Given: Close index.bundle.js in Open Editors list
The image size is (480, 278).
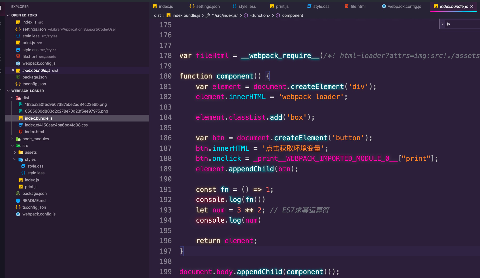Looking at the screenshot, I should coord(13,70).
